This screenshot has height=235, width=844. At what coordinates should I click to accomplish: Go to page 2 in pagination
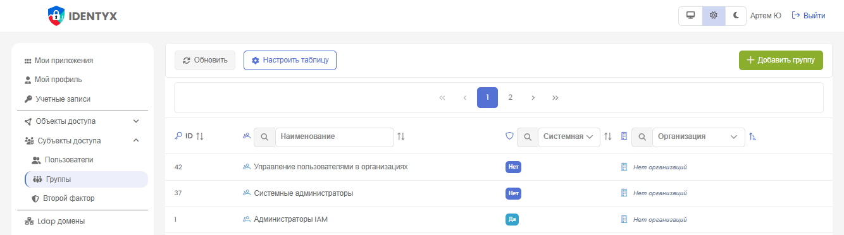(510, 98)
